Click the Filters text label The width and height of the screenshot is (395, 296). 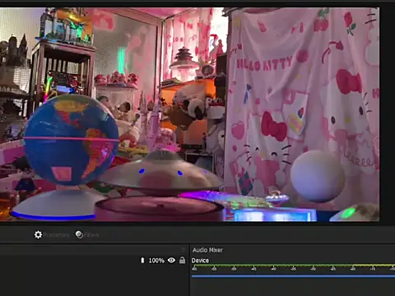(x=91, y=235)
